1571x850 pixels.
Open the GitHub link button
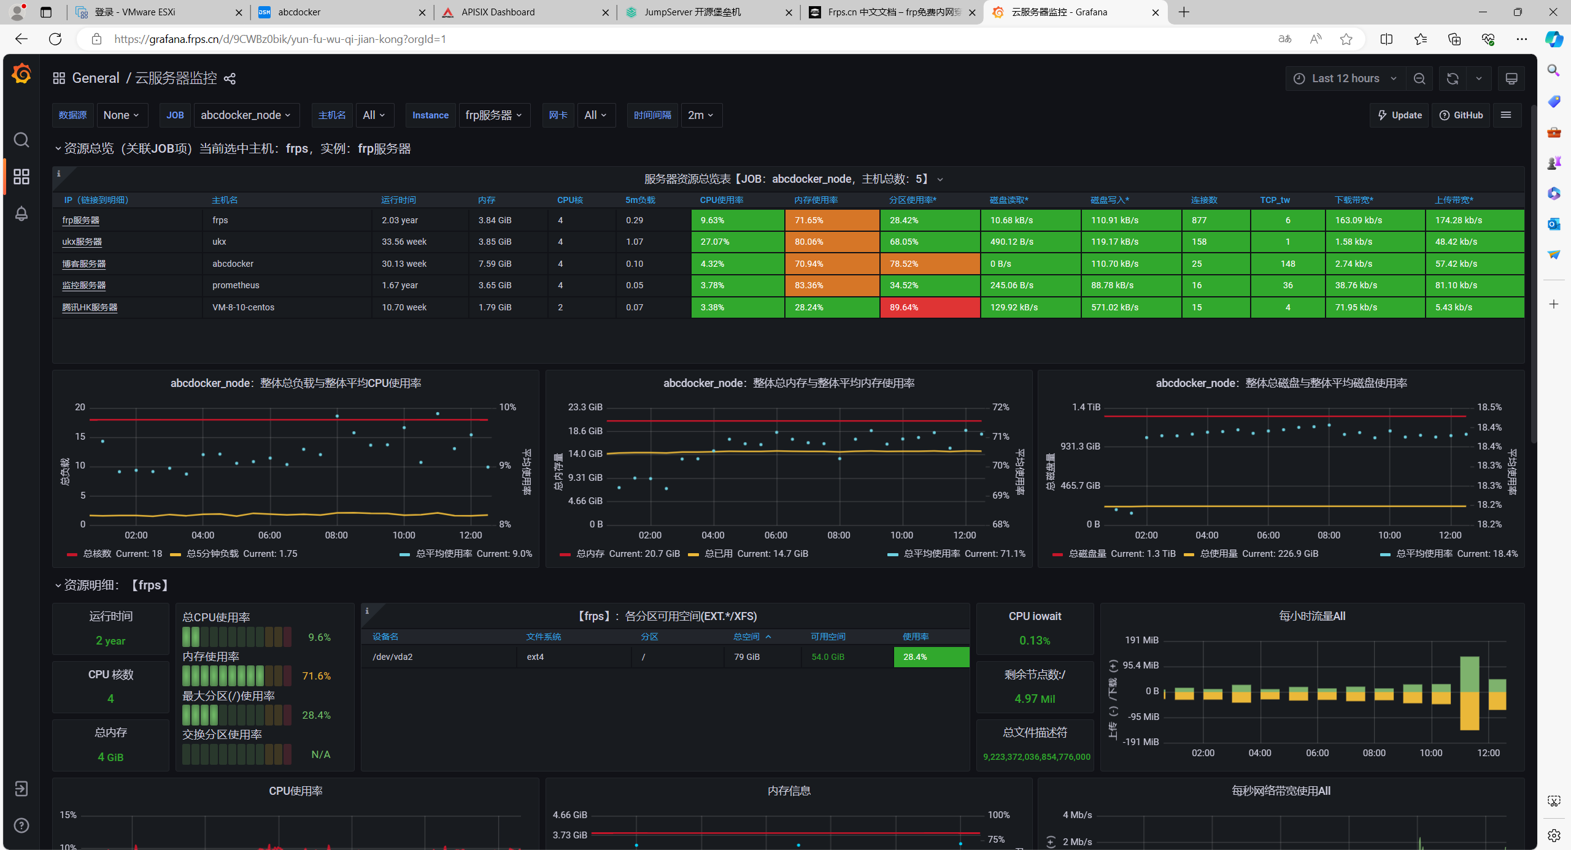pos(1461,115)
